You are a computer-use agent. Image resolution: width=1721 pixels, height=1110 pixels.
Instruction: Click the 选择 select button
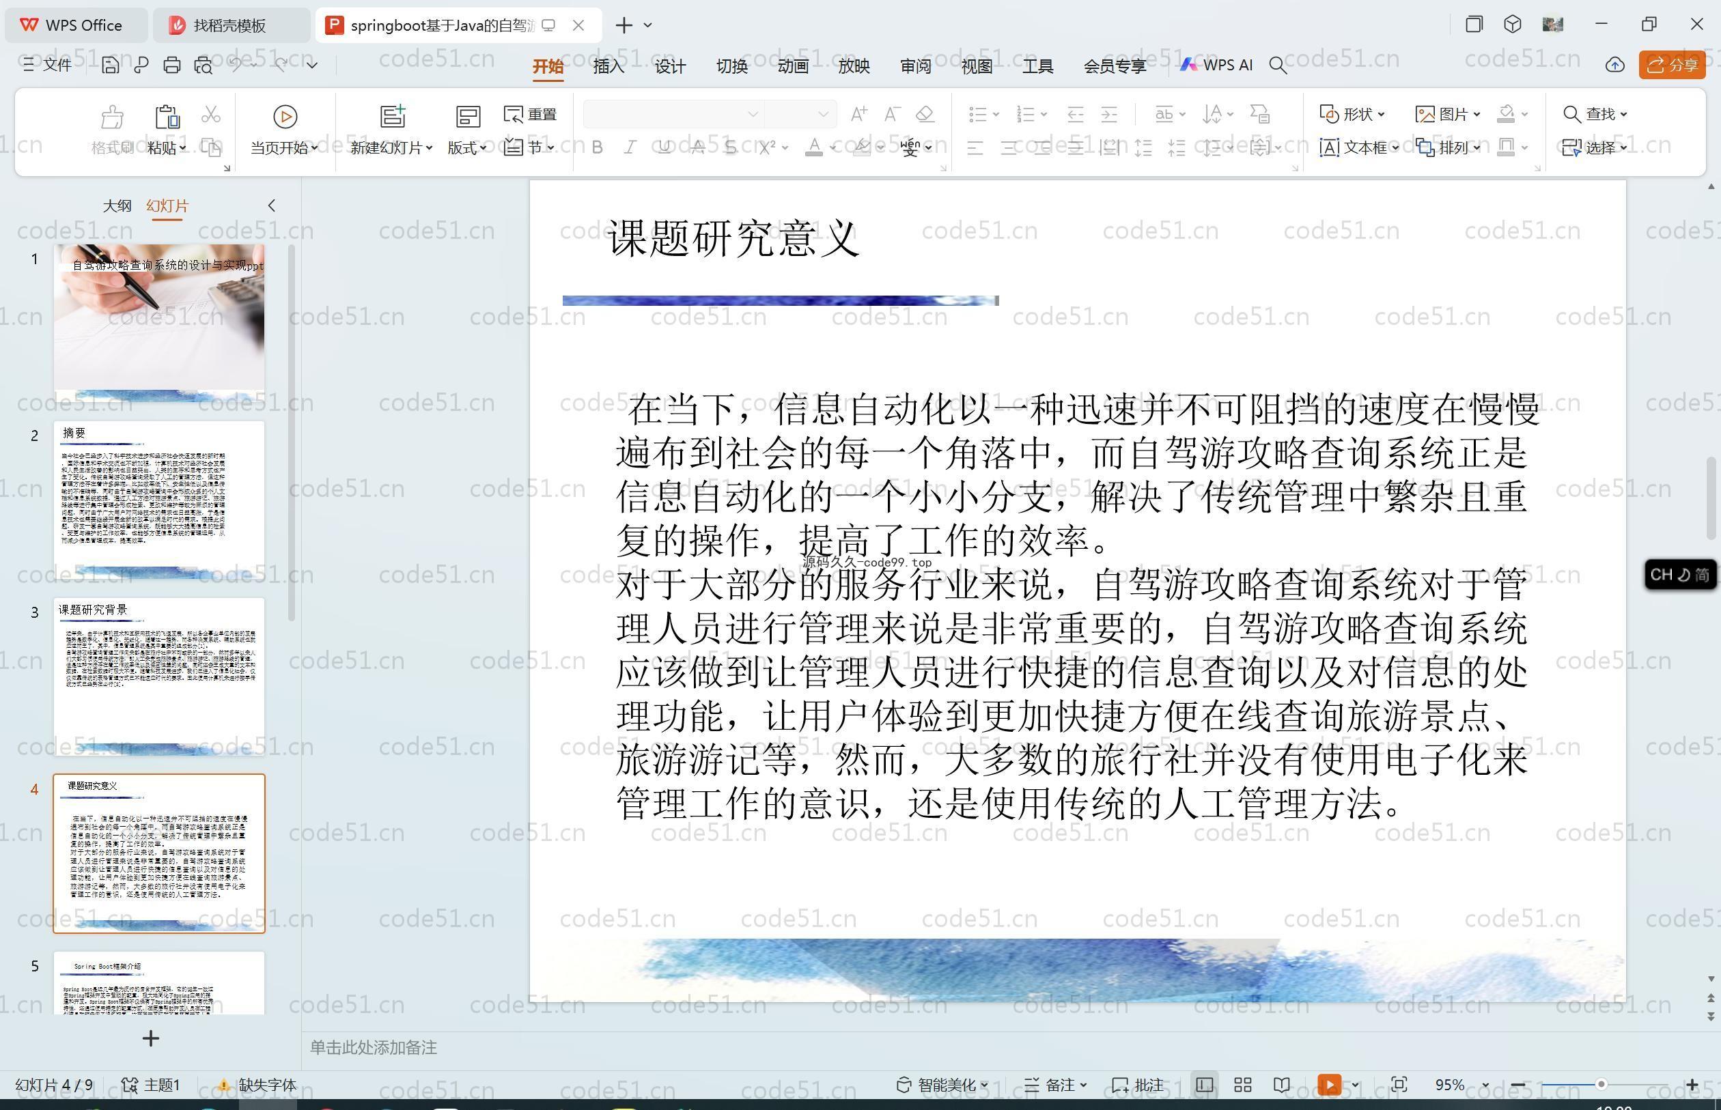(x=1594, y=147)
